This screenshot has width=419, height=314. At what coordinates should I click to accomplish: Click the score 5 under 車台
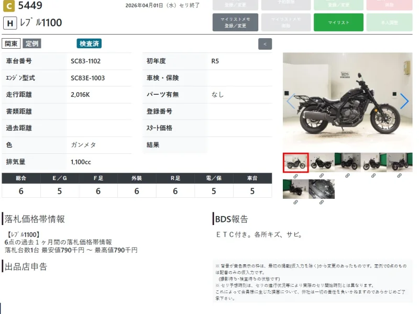(252, 191)
